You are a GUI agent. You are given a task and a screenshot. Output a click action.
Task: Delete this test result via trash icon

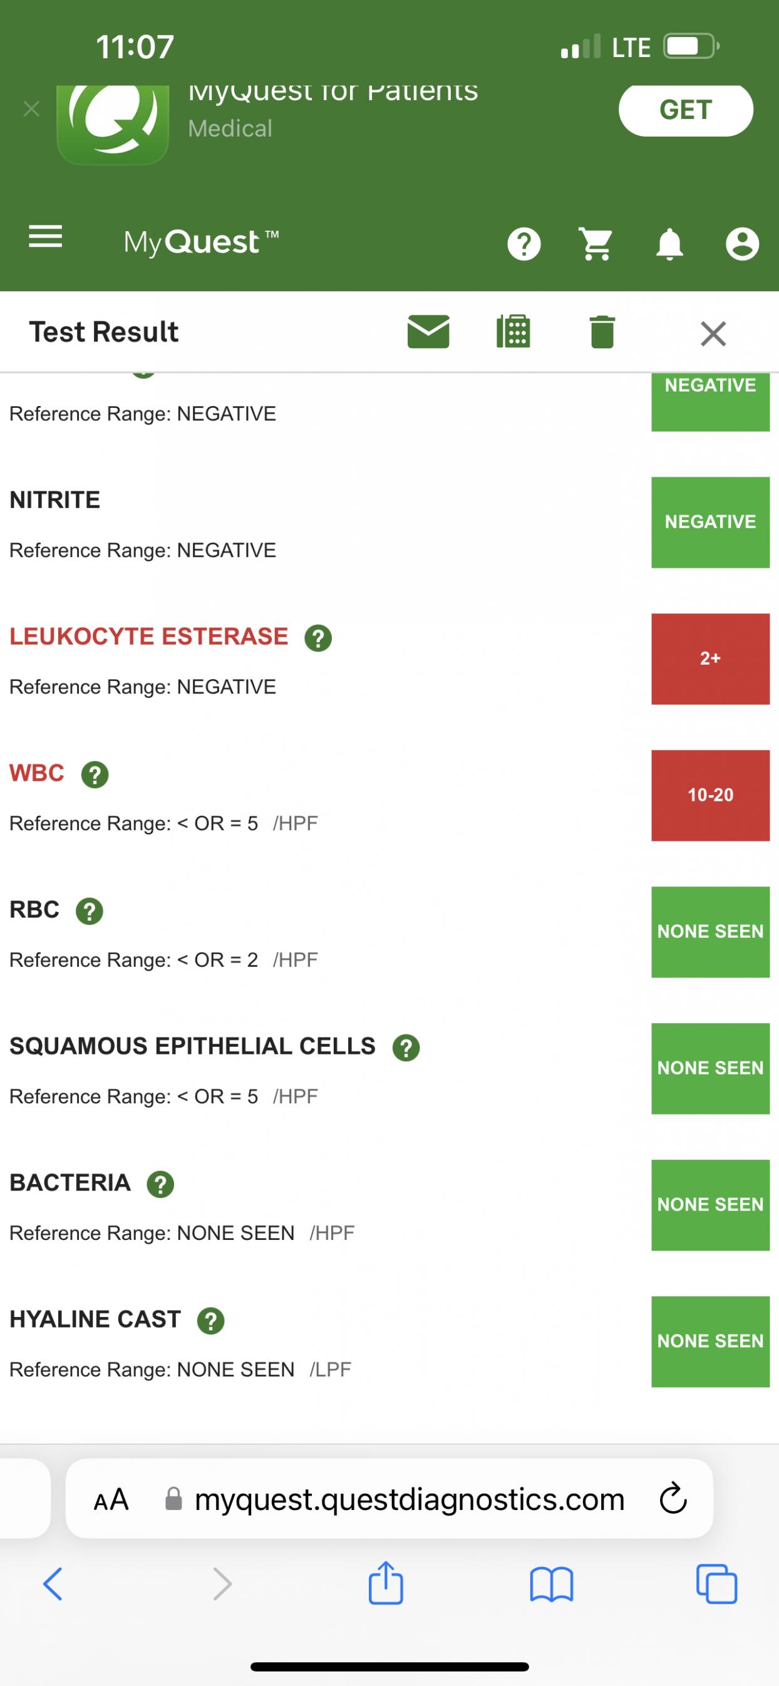[602, 332]
